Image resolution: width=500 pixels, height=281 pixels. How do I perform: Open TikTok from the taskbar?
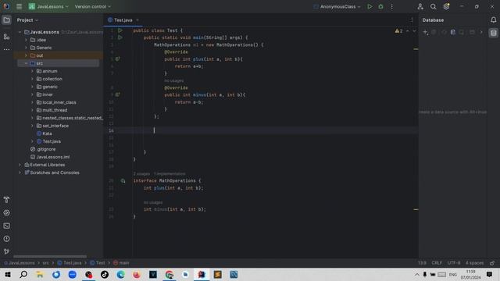tap(105, 275)
